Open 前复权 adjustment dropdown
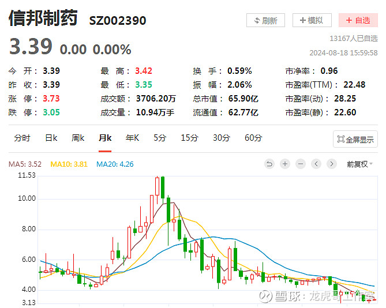Image resolution: width=386 pixels, height=308 pixels. [x=359, y=164]
